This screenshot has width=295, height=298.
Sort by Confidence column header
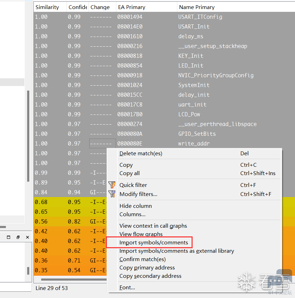coord(78,7)
